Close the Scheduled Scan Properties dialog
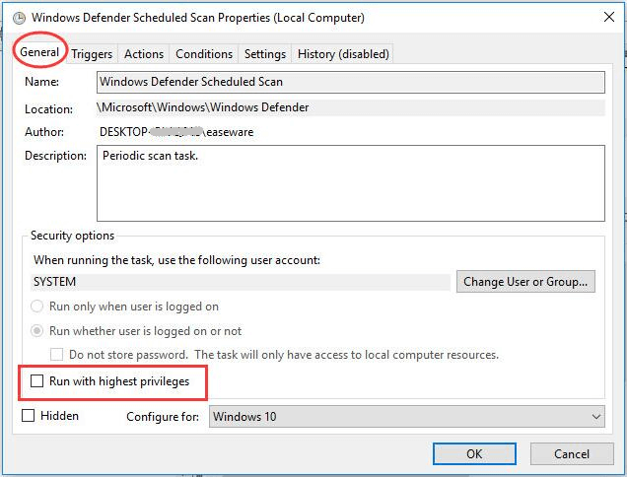This screenshot has width=627, height=477. tap(603, 17)
